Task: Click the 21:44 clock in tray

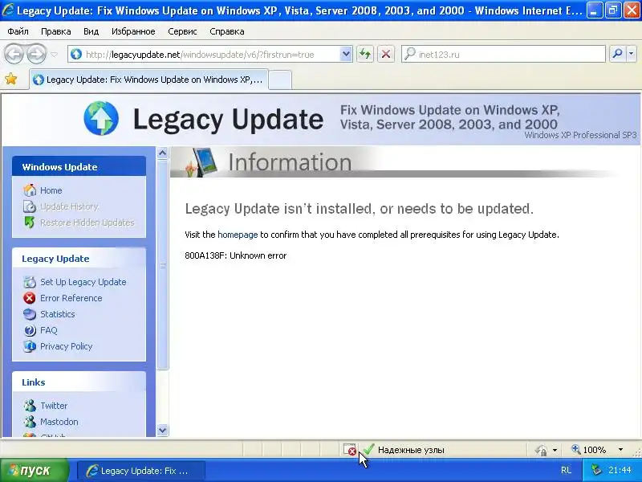Action: (620, 470)
